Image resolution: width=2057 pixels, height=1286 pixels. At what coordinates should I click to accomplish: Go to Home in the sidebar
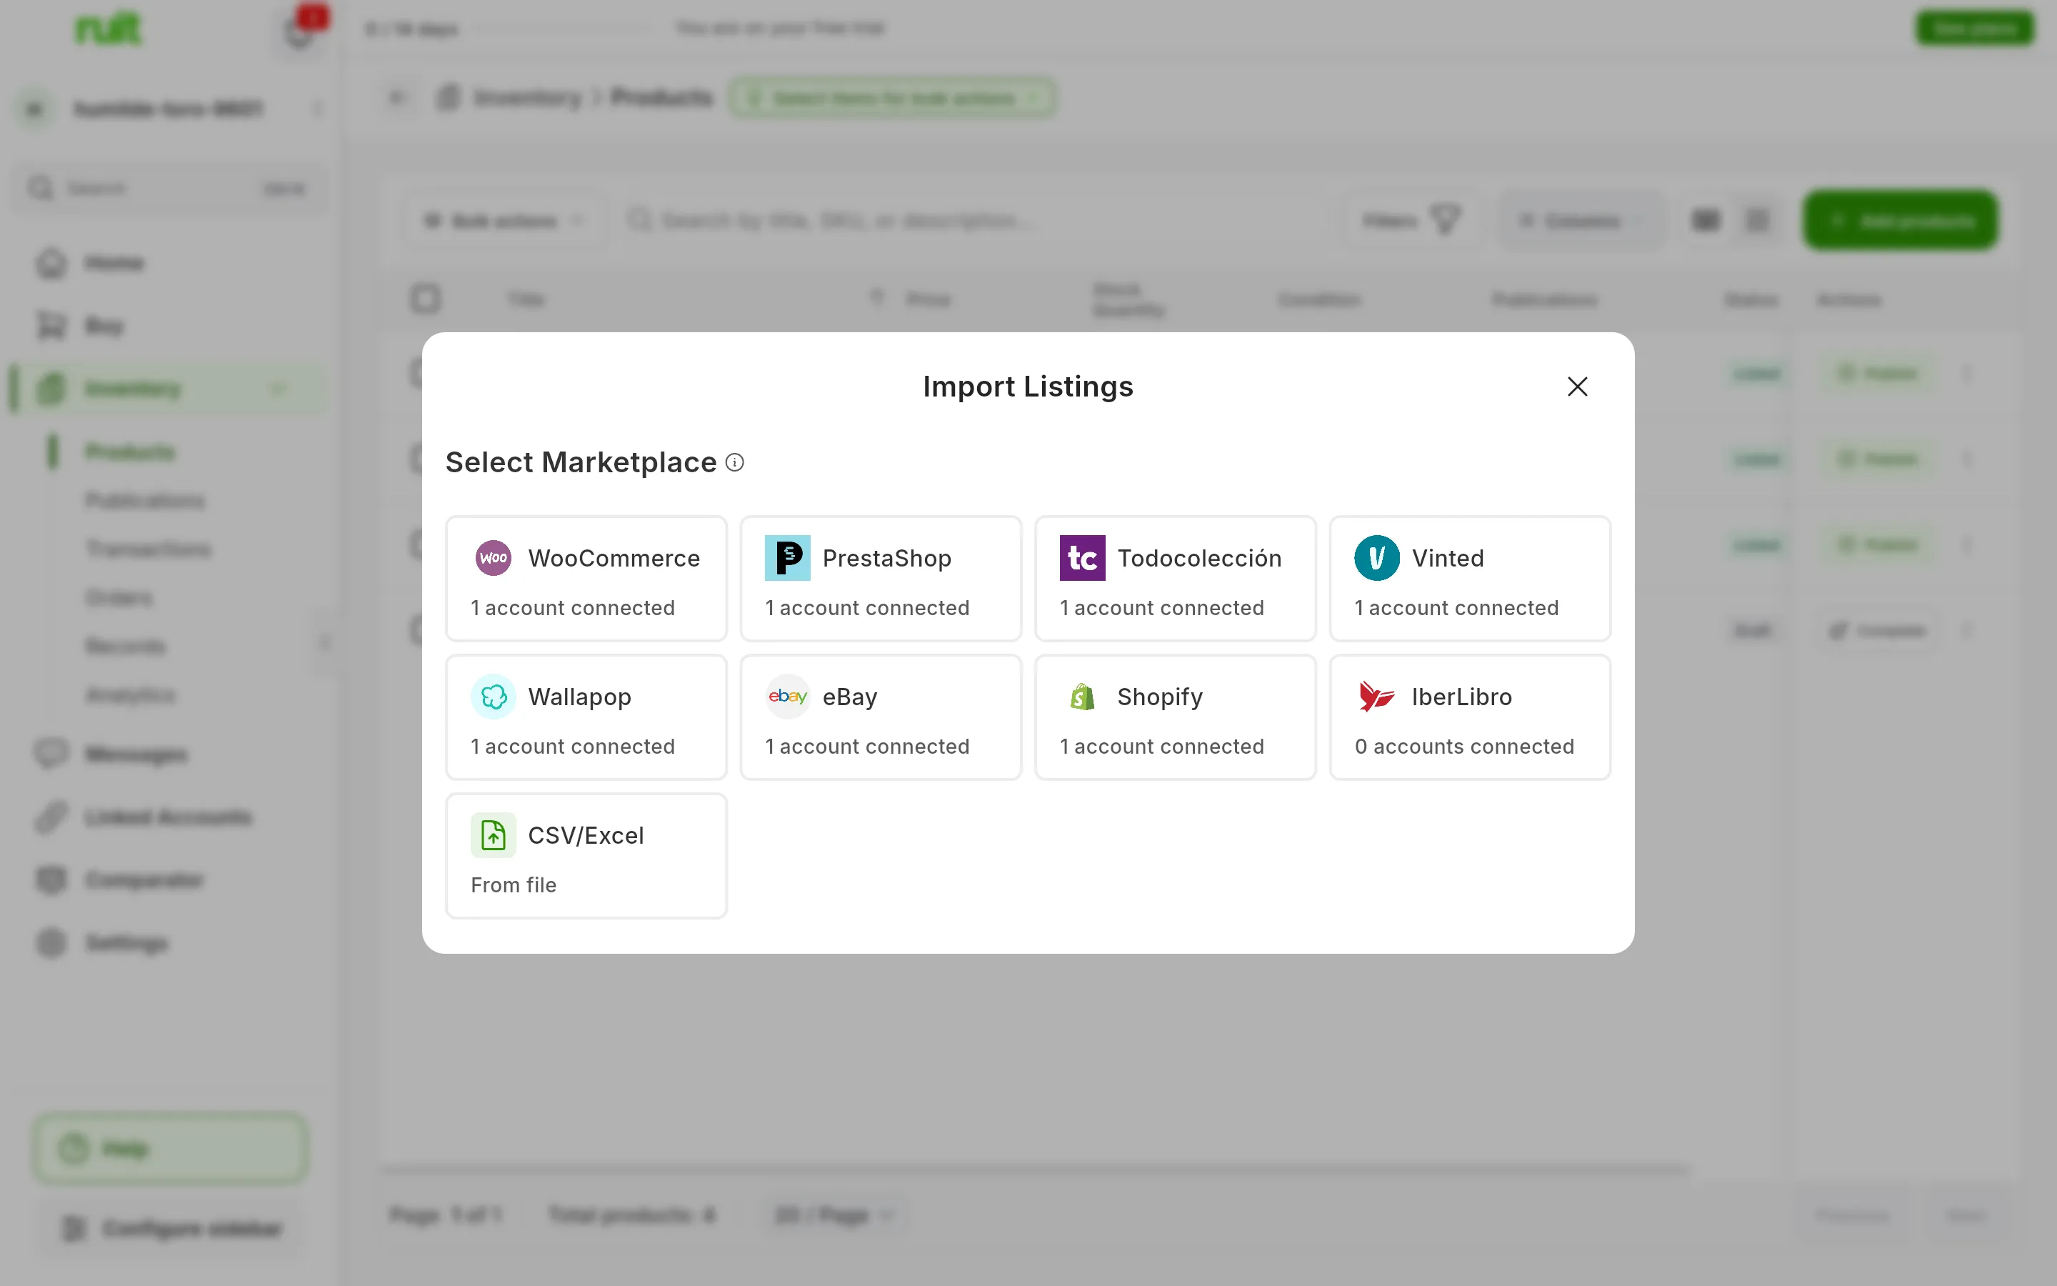click(x=170, y=263)
